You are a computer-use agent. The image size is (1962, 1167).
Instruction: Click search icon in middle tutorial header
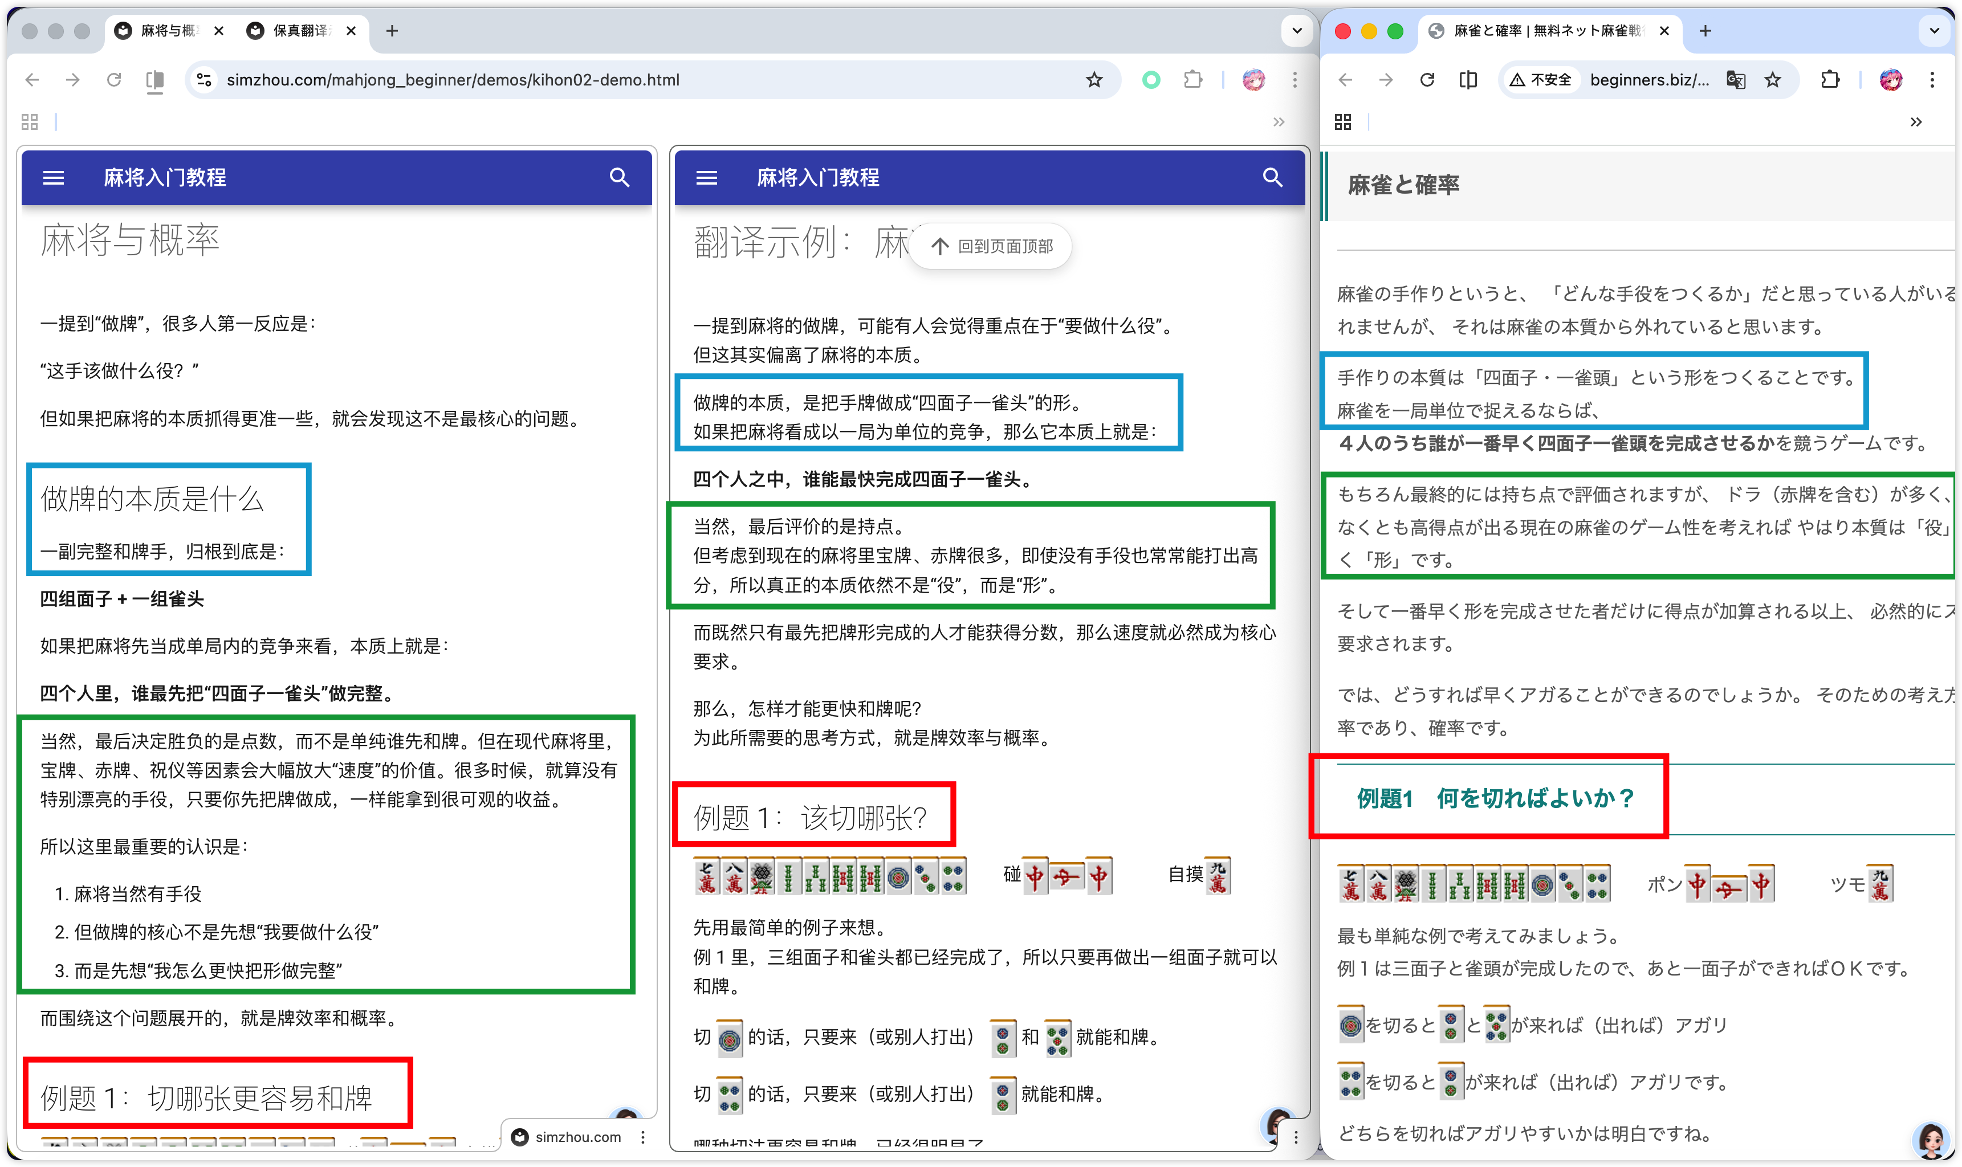(x=1272, y=178)
